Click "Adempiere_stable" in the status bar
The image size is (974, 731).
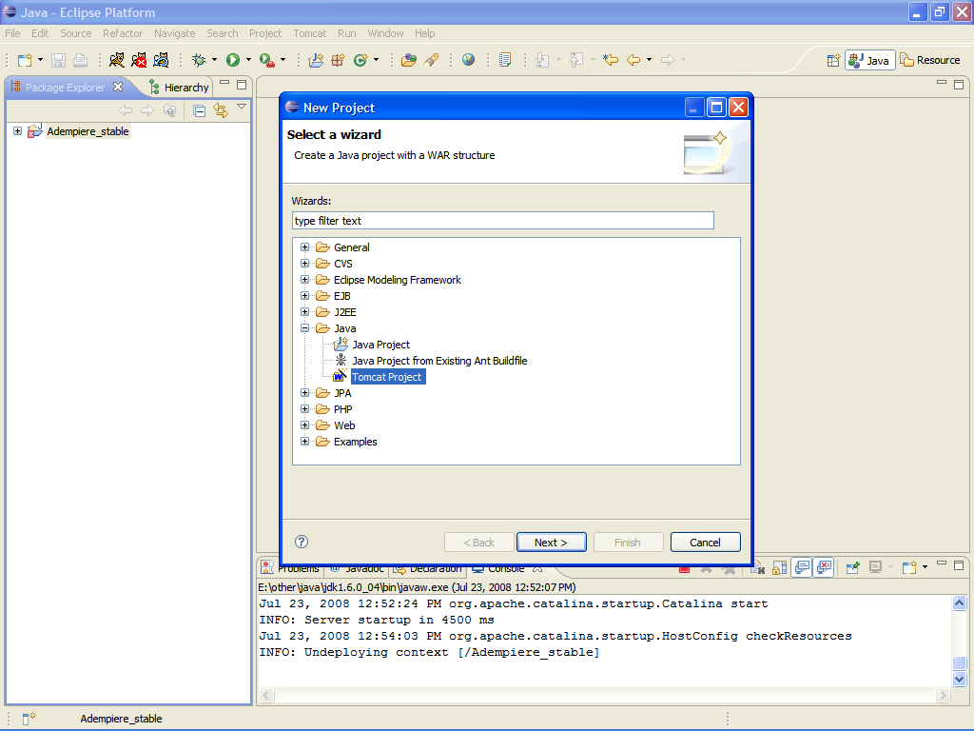pyautogui.click(x=121, y=719)
